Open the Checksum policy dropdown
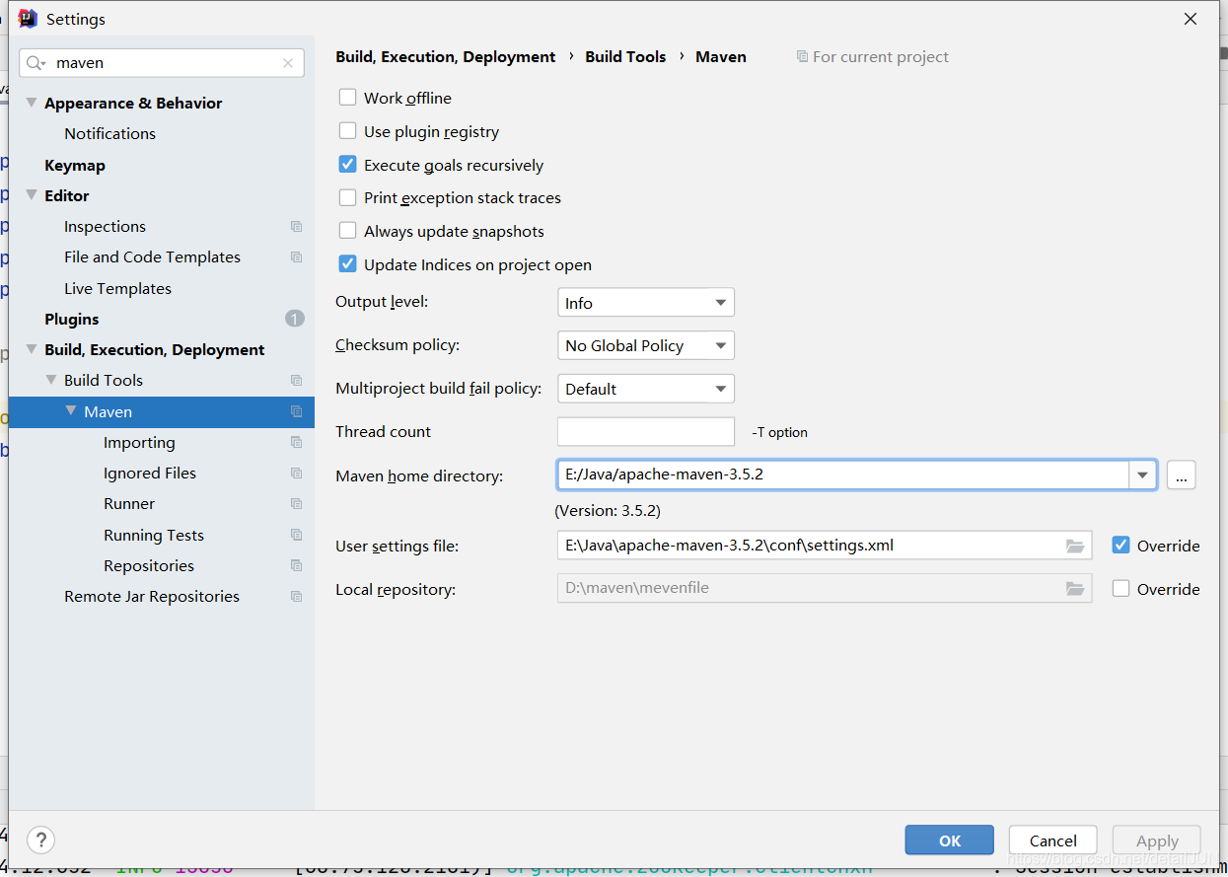The width and height of the screenshot is (1228, 877). 646,345
